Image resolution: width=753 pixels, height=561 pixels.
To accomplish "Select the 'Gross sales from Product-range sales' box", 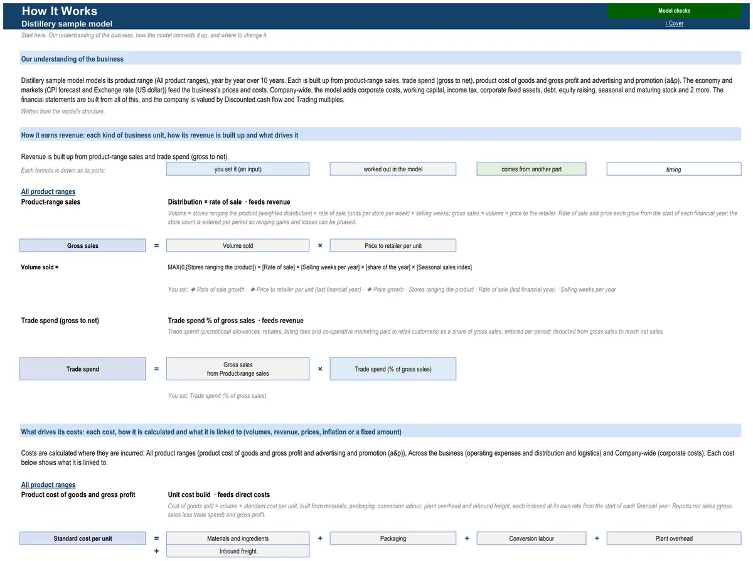I will click(x=238, y=369).
